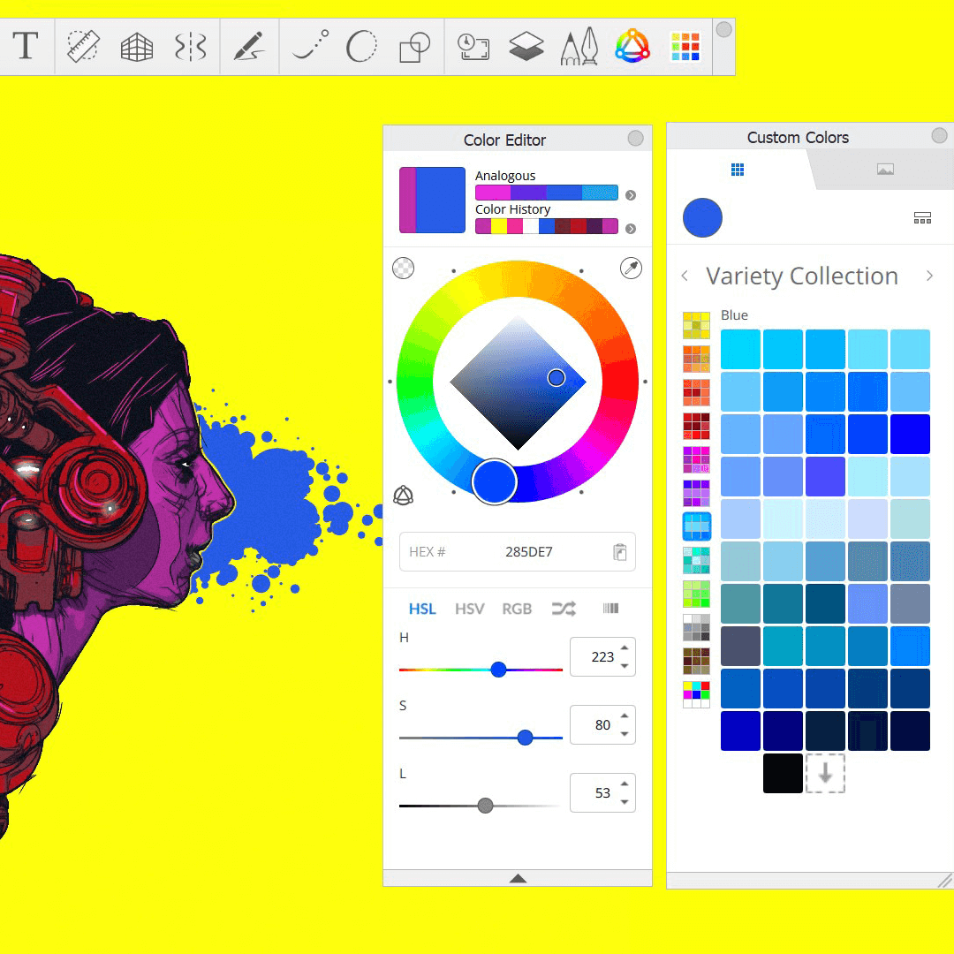954x954 pixels.
Task: Click the Variety Collection title
Action: (802, 276)
